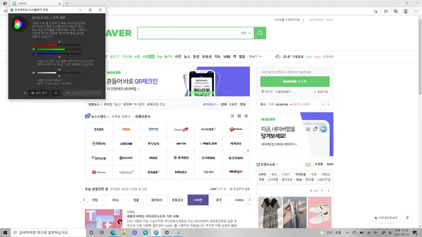Screen dimensions: 422x237
Task: Click the back-to-top arrow icon
Action: [407, 218]
